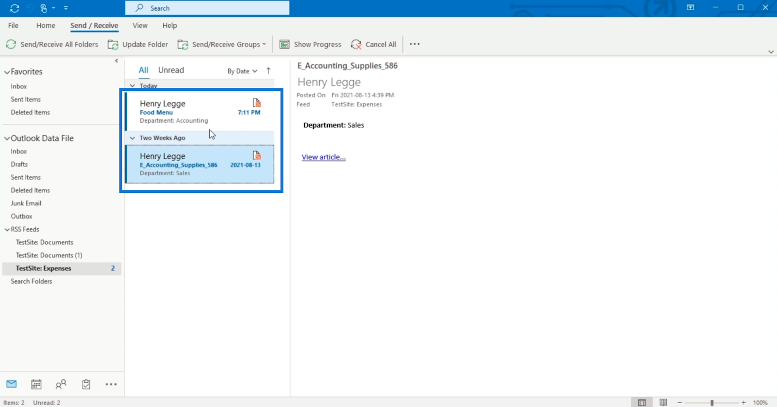
Task: Click E_Accounting_Supplies_586 reading pane title
Action: point(348,66)
